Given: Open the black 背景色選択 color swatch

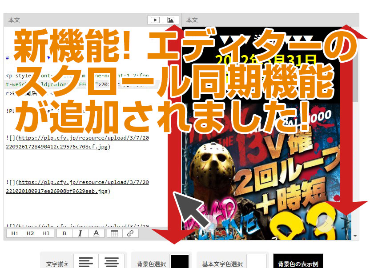Looking at the screenshot, I should tap(180, 262).
